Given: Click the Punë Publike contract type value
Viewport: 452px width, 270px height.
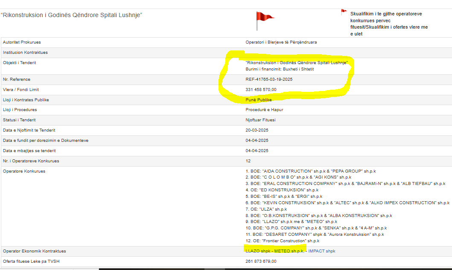Looking at the screenshot, I should coord(259,100).
